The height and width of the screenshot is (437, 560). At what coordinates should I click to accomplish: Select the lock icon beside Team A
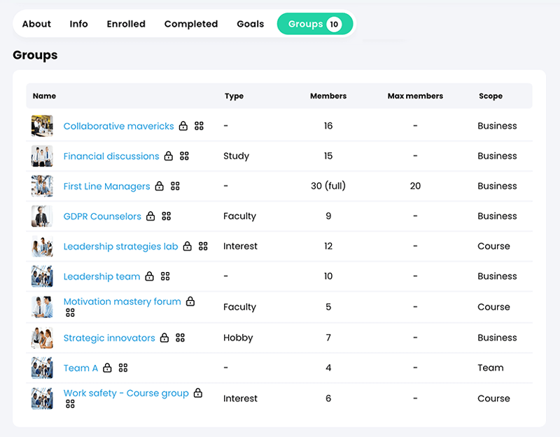[107, 367]
